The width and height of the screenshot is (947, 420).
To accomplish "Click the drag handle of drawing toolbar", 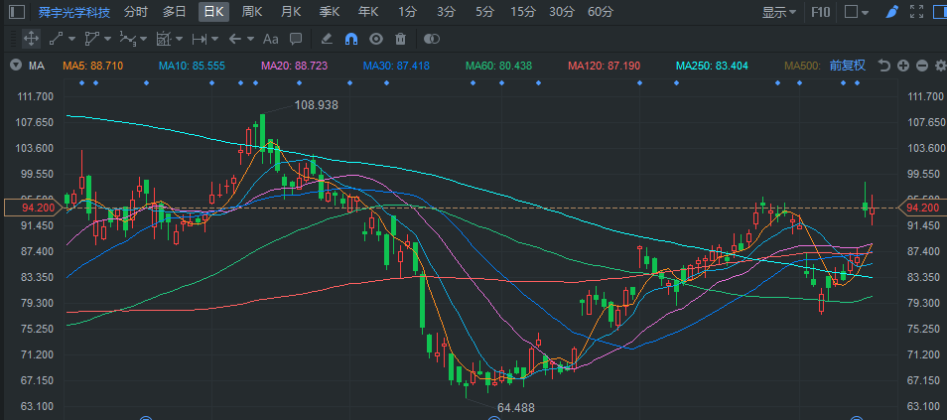I will [x=14, y=39].
